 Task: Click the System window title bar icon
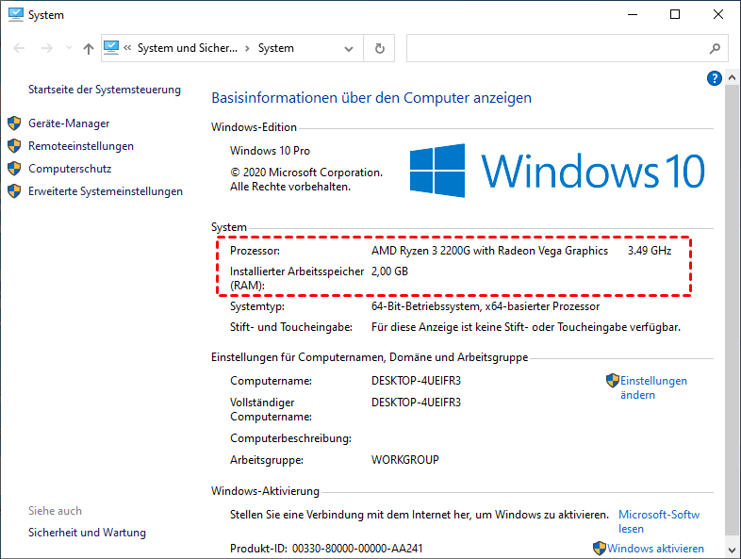(x=16, y=14)
